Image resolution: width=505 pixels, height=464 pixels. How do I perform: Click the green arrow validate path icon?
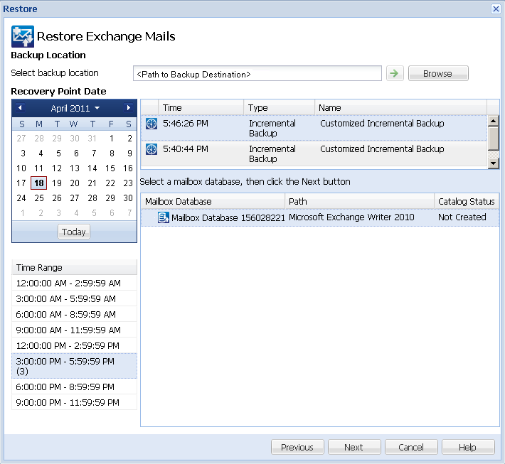coord(393,73)
